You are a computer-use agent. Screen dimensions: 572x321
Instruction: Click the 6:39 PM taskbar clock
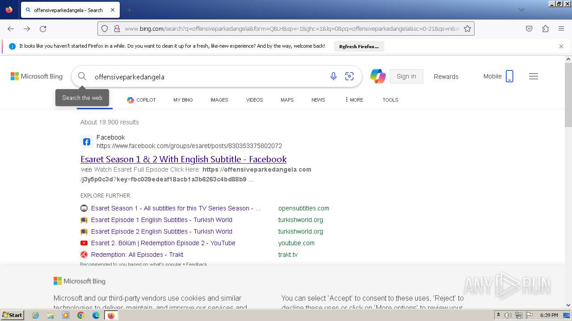tap(549, 315)
